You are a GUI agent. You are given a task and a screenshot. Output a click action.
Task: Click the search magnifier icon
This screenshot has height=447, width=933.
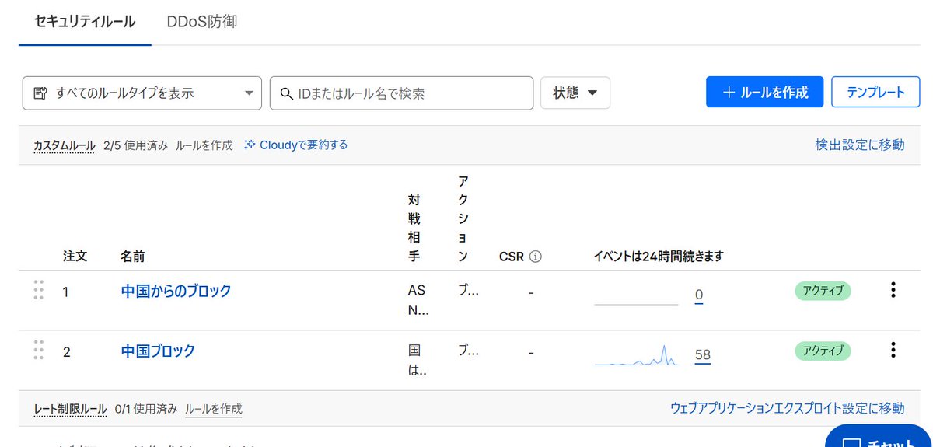(288, 93)
